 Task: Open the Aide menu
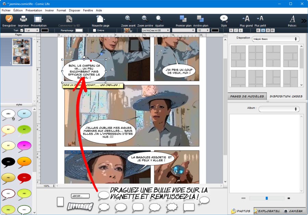[x=99, y=10]
